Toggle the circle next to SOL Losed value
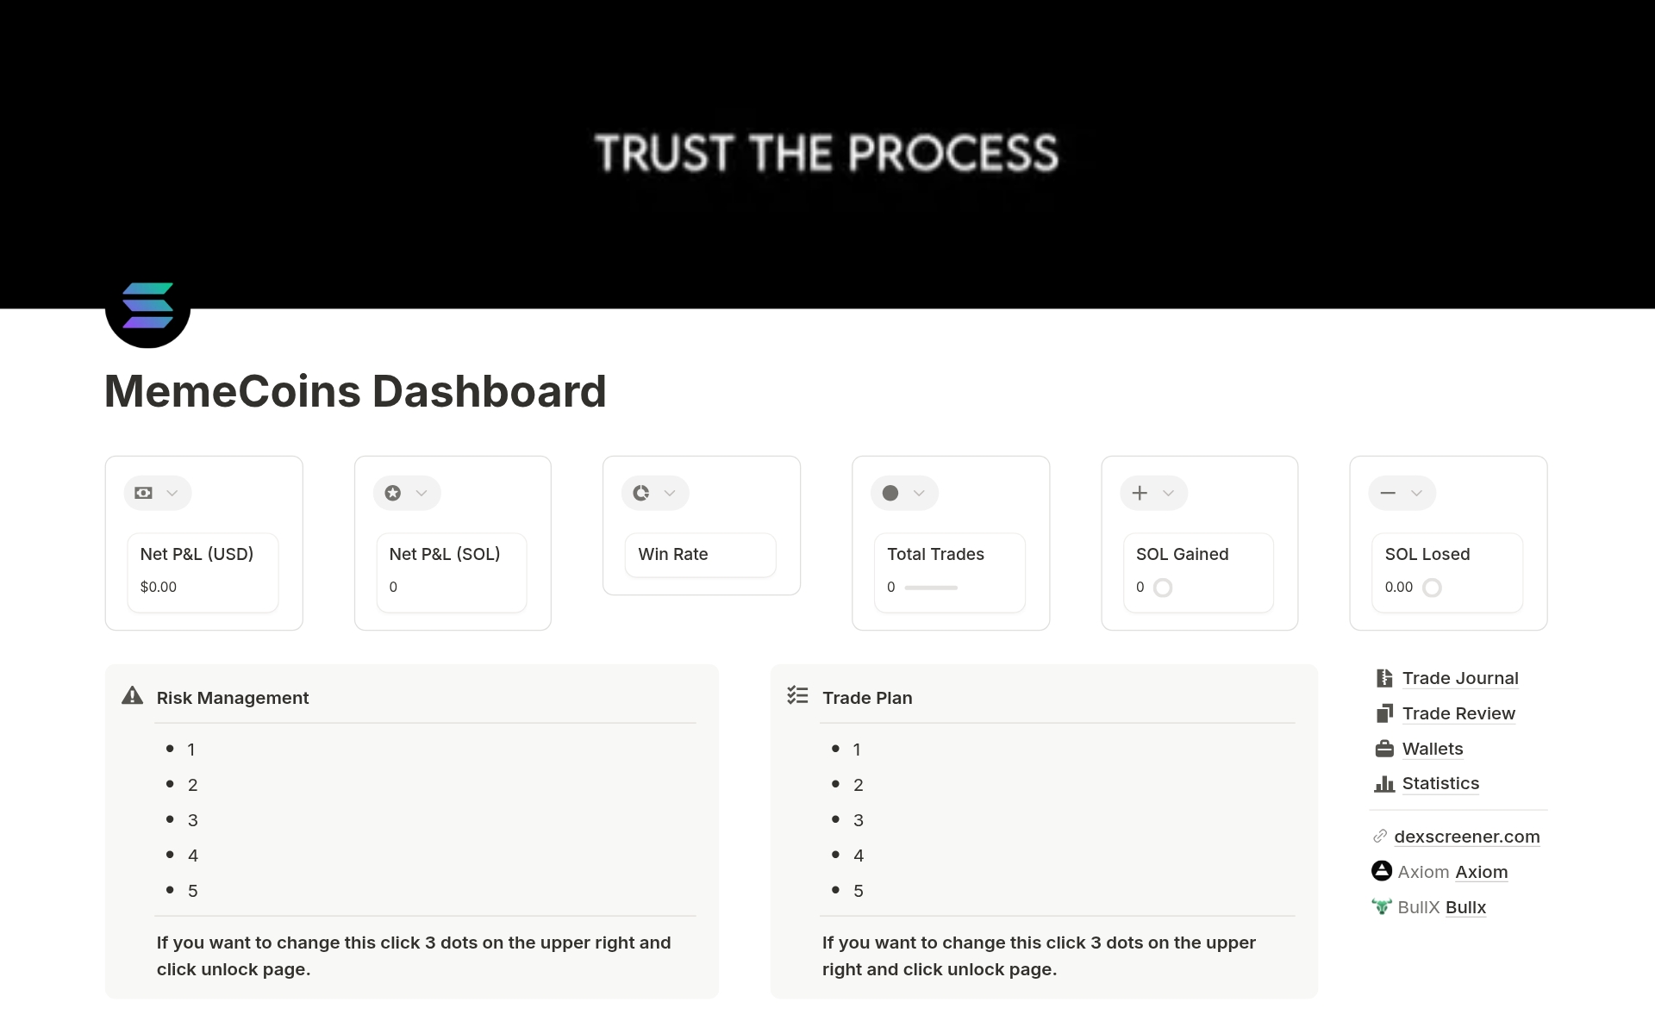The image size is (1655, 1033). [x=1433, y=588]
